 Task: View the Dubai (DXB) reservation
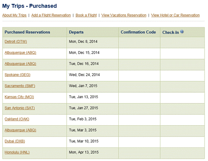(15, 141)
